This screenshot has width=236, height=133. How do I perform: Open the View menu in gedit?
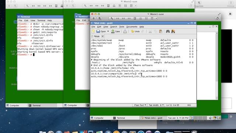pyautogui.click(x=105, y=27)
